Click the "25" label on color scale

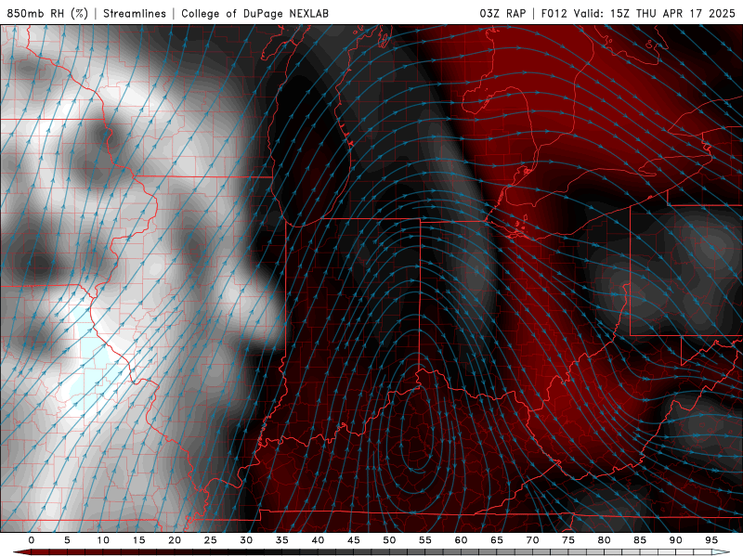(x=211, y=540)
